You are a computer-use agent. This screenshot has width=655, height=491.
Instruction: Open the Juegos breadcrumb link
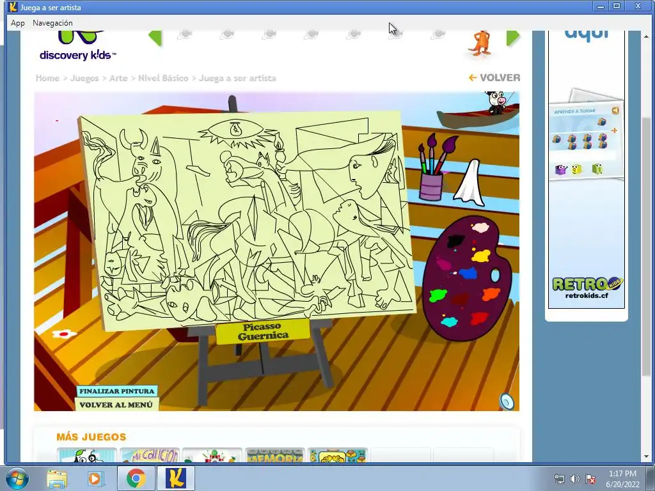84,78
